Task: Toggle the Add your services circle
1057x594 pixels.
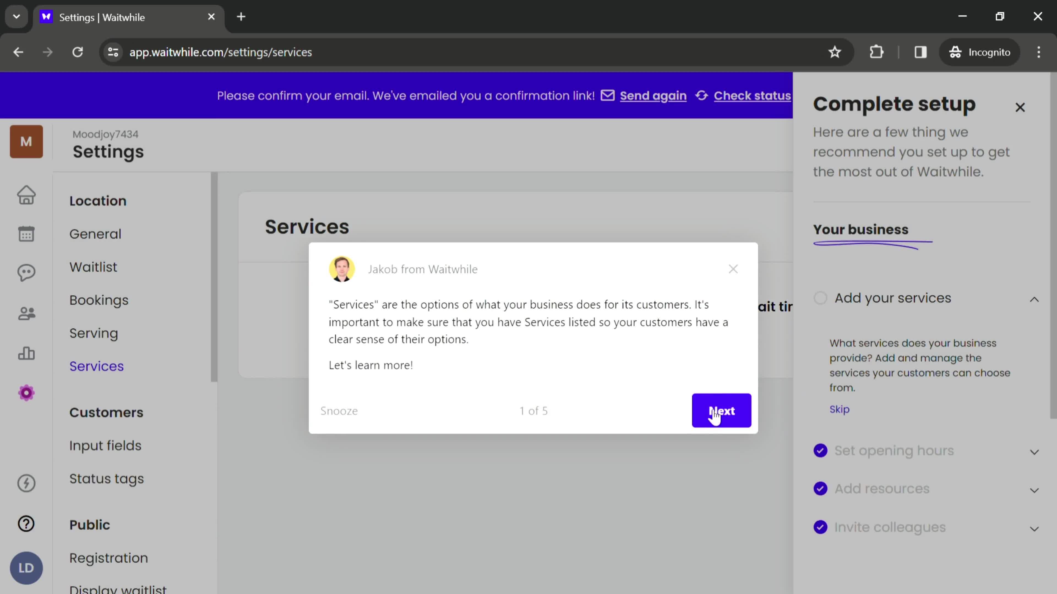Action: pos(820,298)
